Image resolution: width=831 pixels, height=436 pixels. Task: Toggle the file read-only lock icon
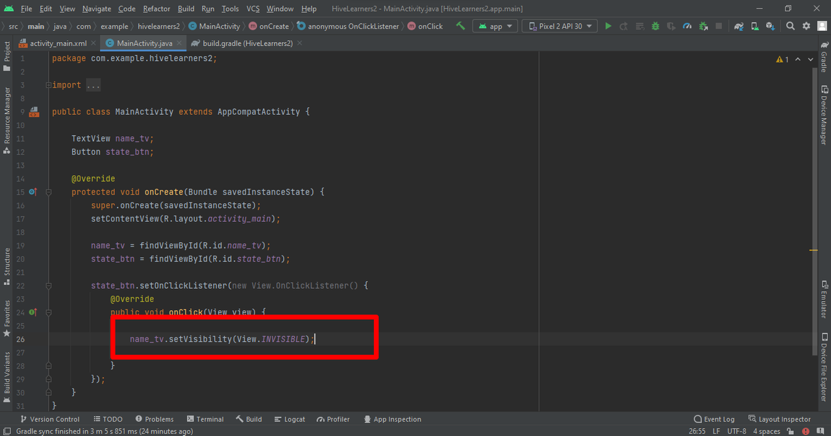click(x=790, y=431)
